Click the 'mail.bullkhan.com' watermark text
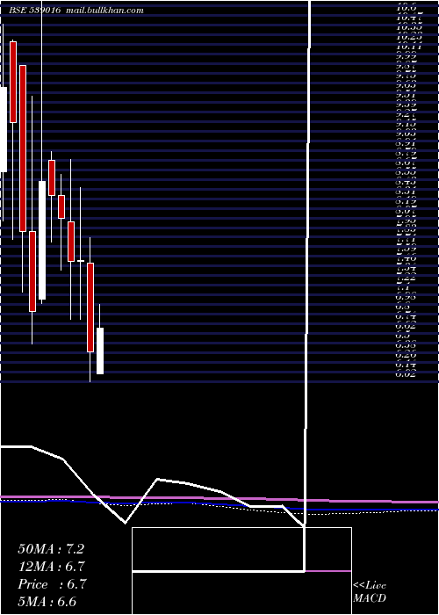 coord(106,11)
